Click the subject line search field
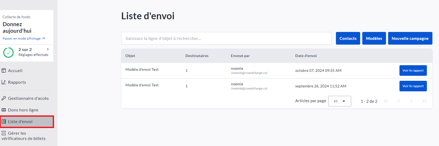This screenshot has height=146, width=439. tap(226, 38)
